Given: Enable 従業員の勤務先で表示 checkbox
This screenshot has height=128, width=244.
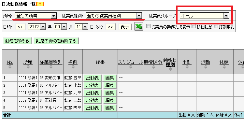Looking at the screenshot, I should [148, 26].
